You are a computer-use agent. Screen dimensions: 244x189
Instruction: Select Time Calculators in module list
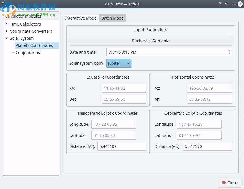(x=25, y=24)
